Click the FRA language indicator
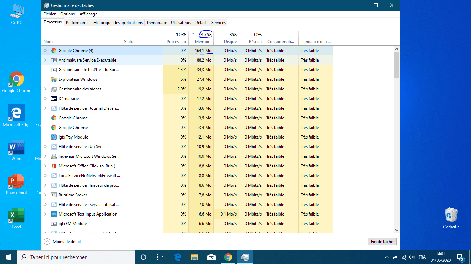The height and width of the screenshot is (264, 471). [422, 257]
